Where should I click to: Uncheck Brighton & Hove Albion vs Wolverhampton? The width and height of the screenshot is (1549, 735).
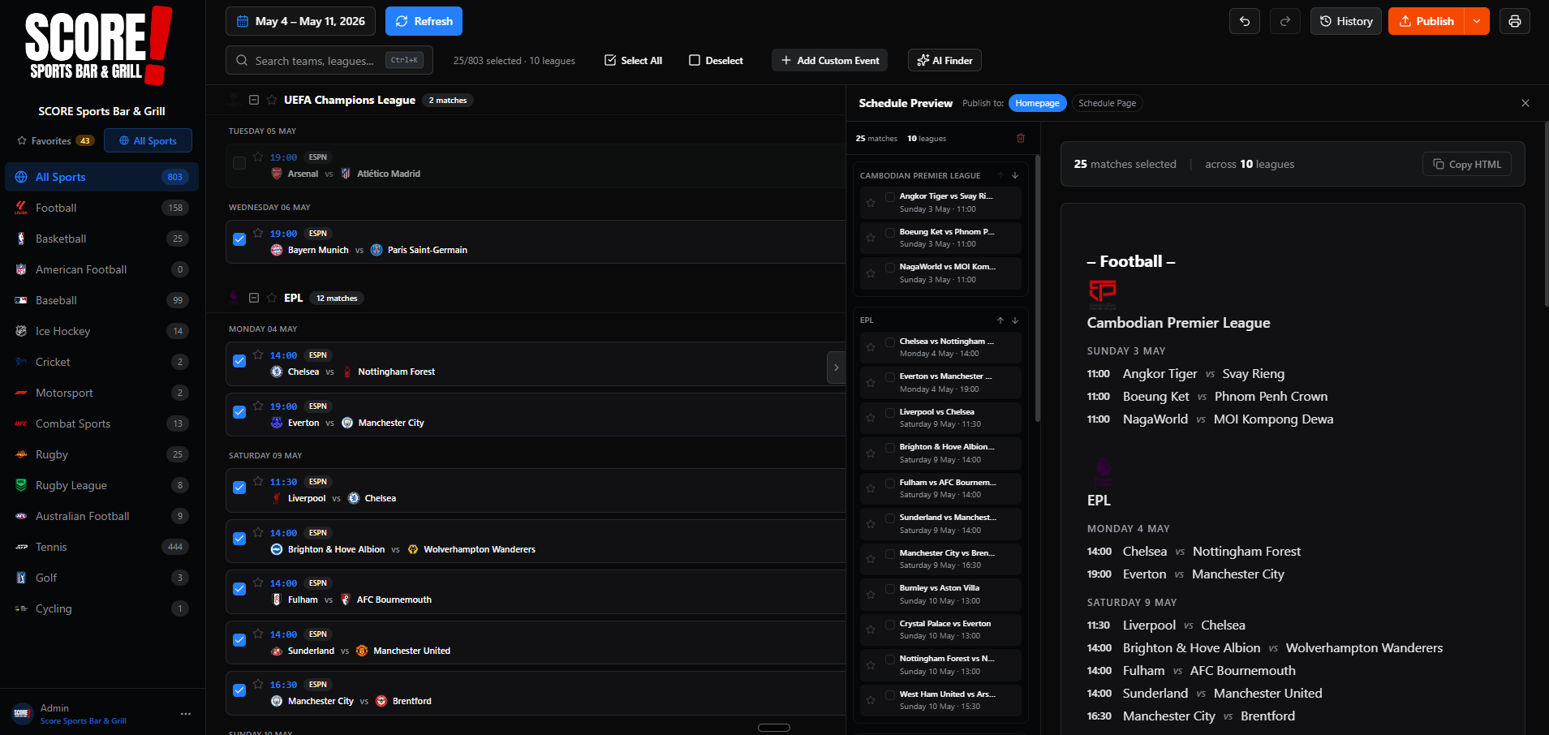239,539
